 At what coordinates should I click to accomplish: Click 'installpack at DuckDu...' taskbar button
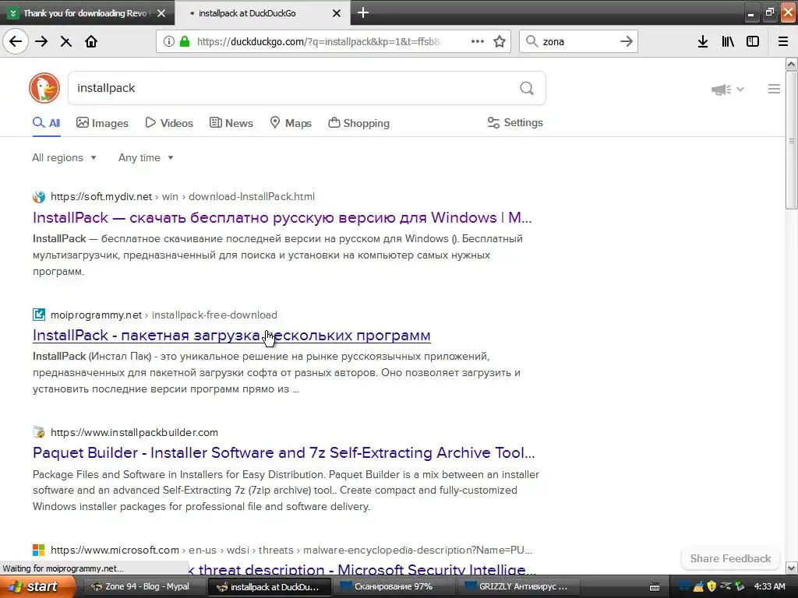click(x=268, y=587)
